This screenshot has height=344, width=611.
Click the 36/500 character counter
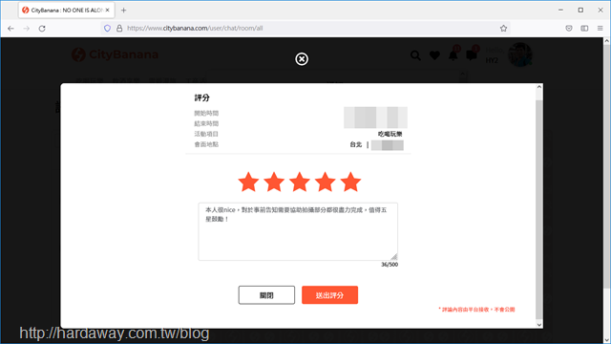390,265
